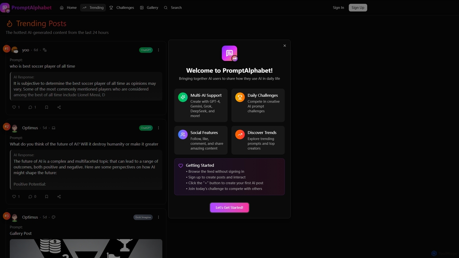Screen dimensions: 459x258
Task: Click Optimus avatar on the #2 post
Action: point(15,128)
